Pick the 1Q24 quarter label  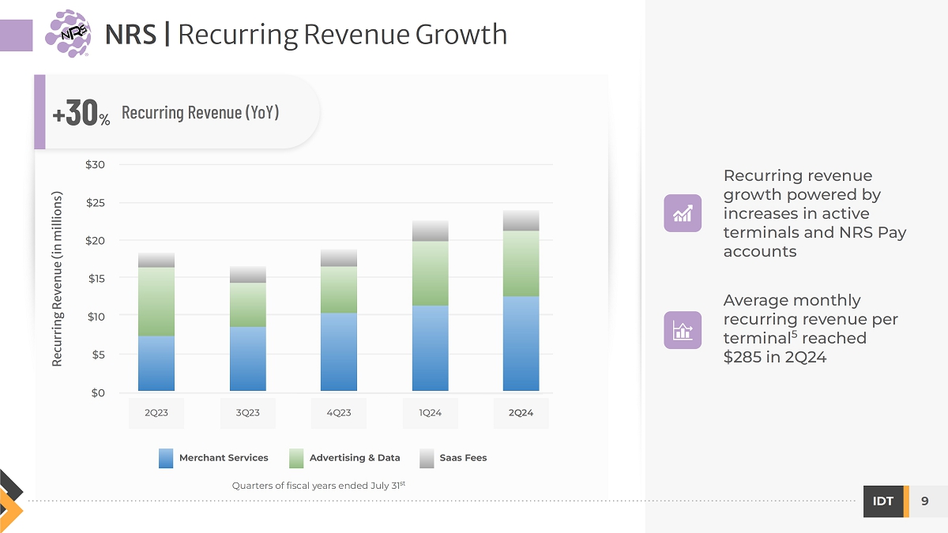point(430,413)
